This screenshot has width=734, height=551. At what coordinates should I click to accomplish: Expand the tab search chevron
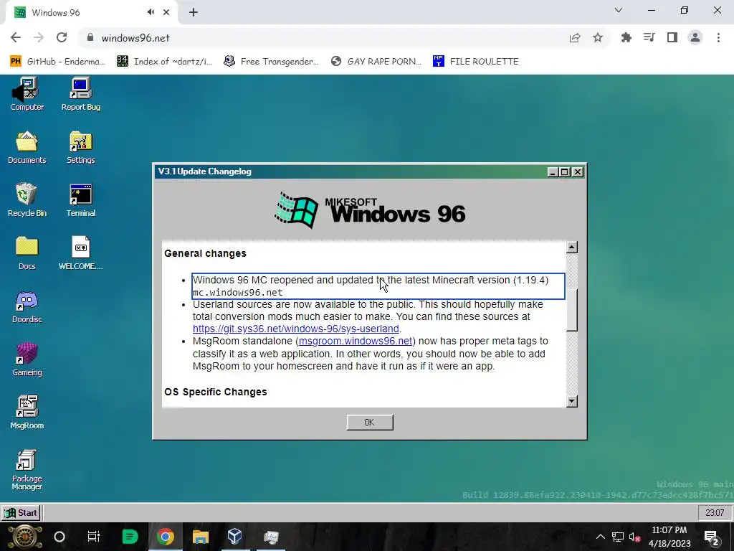(x=619, y=10)
